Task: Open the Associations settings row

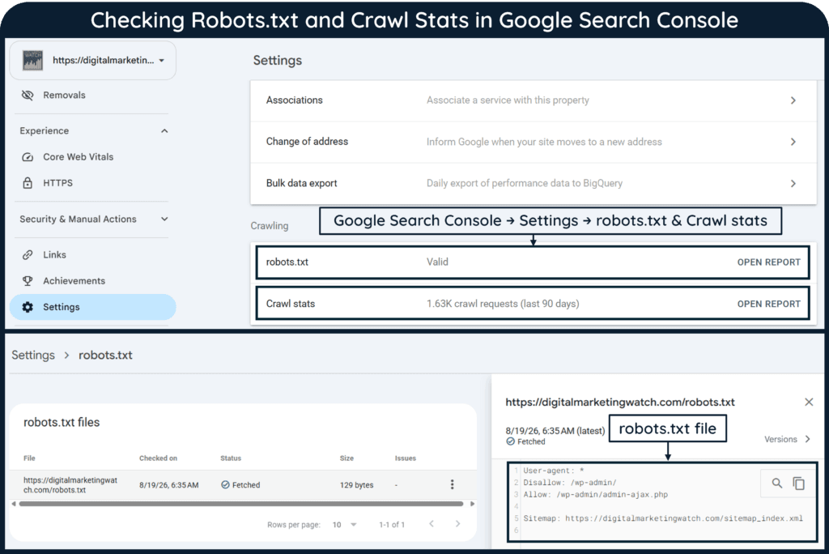Action: 533,100
